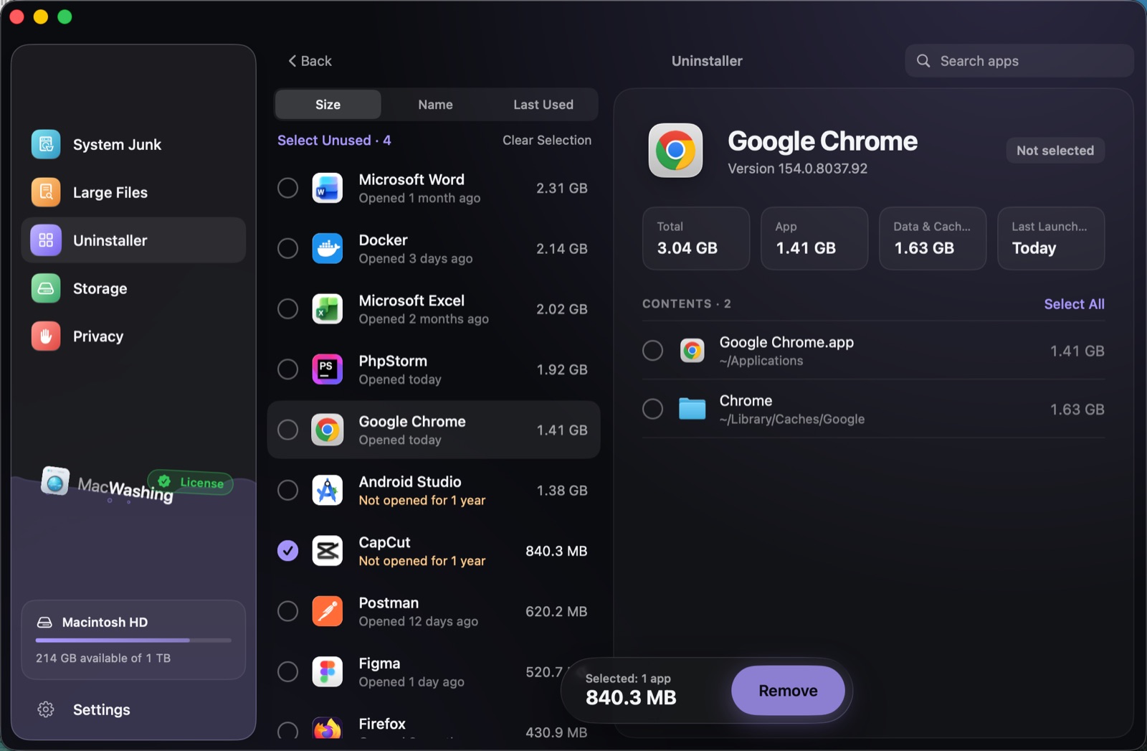Open the Uninstaller sidebar item
This screenshot has width=1147, height=751.
point(133,240)
